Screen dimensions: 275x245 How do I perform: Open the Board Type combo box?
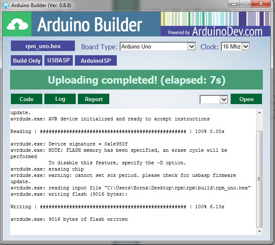[x=157, y=46]
